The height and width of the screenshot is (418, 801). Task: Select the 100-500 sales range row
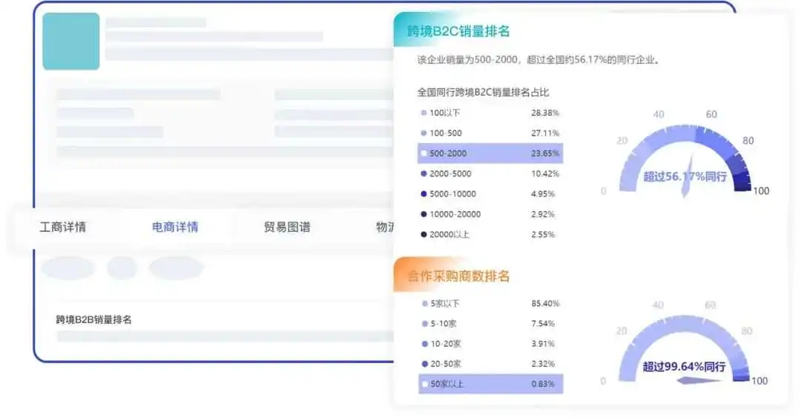click(490, 133)
